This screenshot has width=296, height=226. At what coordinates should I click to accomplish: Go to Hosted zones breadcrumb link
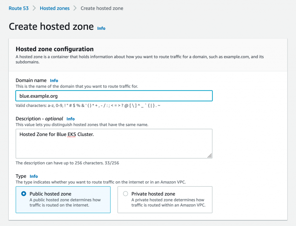click(55, 8)
